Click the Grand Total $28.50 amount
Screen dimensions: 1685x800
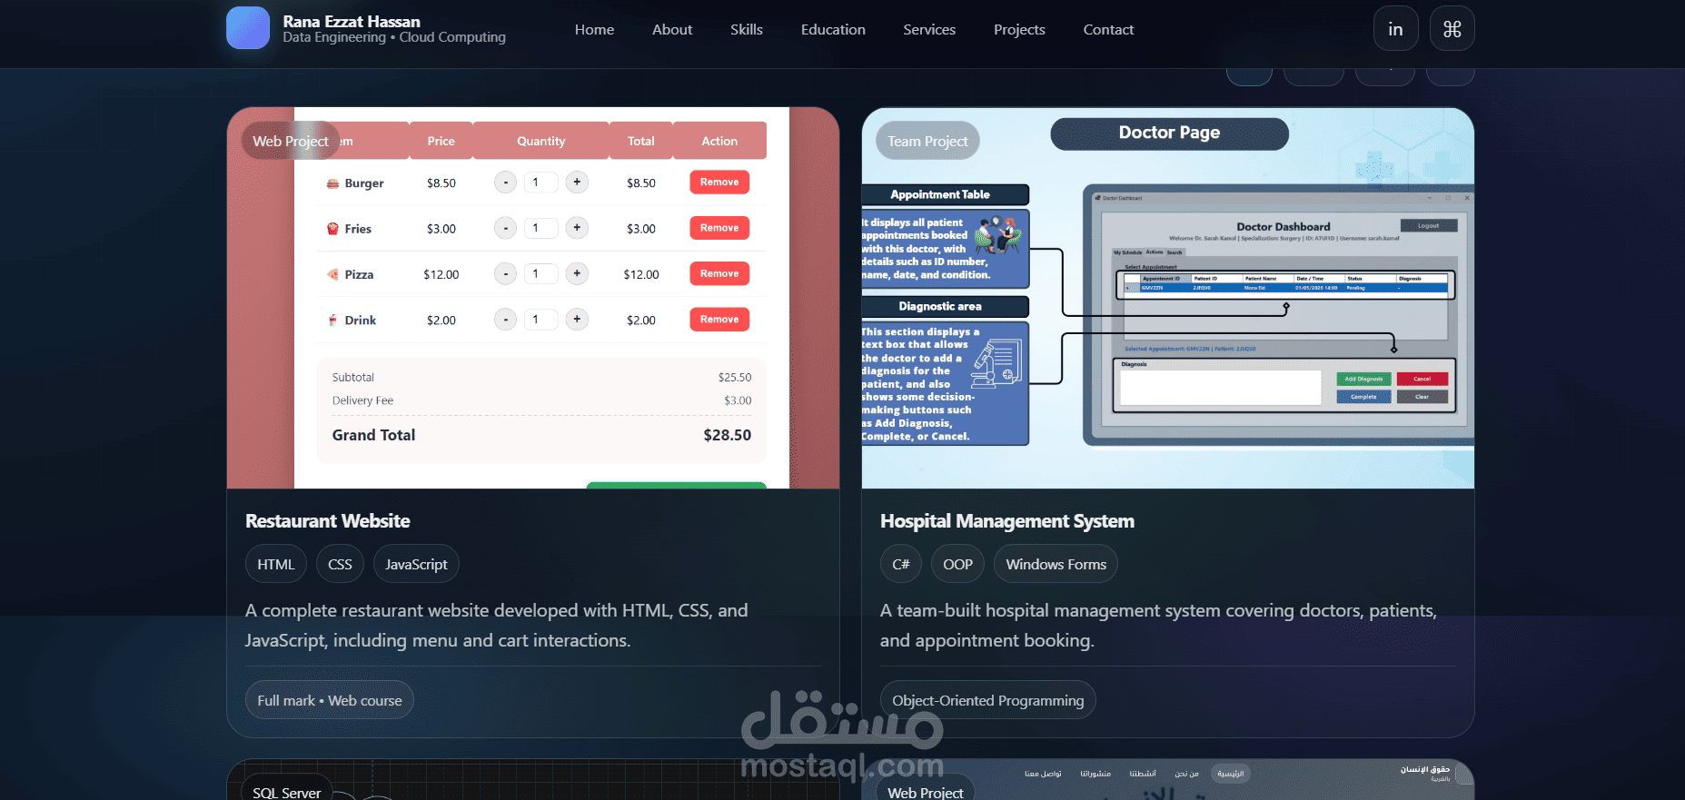coord(727,435)
